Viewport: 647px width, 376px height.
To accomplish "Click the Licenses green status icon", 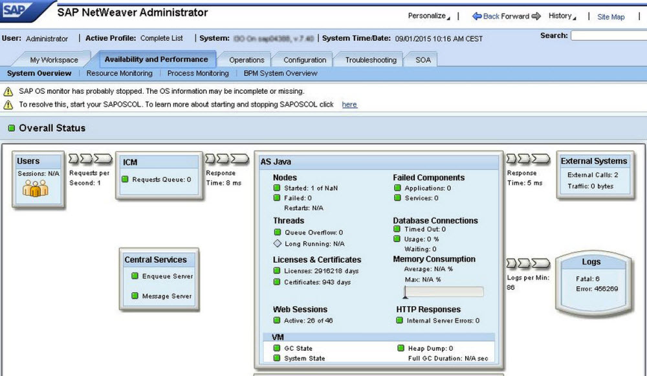I will tap(277, 271).
